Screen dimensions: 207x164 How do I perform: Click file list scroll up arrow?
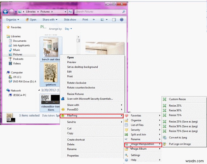pos(78,37)
